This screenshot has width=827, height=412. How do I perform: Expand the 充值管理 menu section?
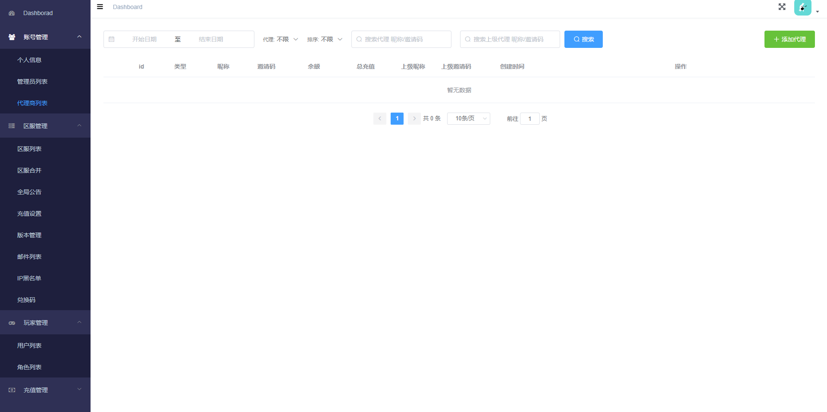(x=79, y=390)
